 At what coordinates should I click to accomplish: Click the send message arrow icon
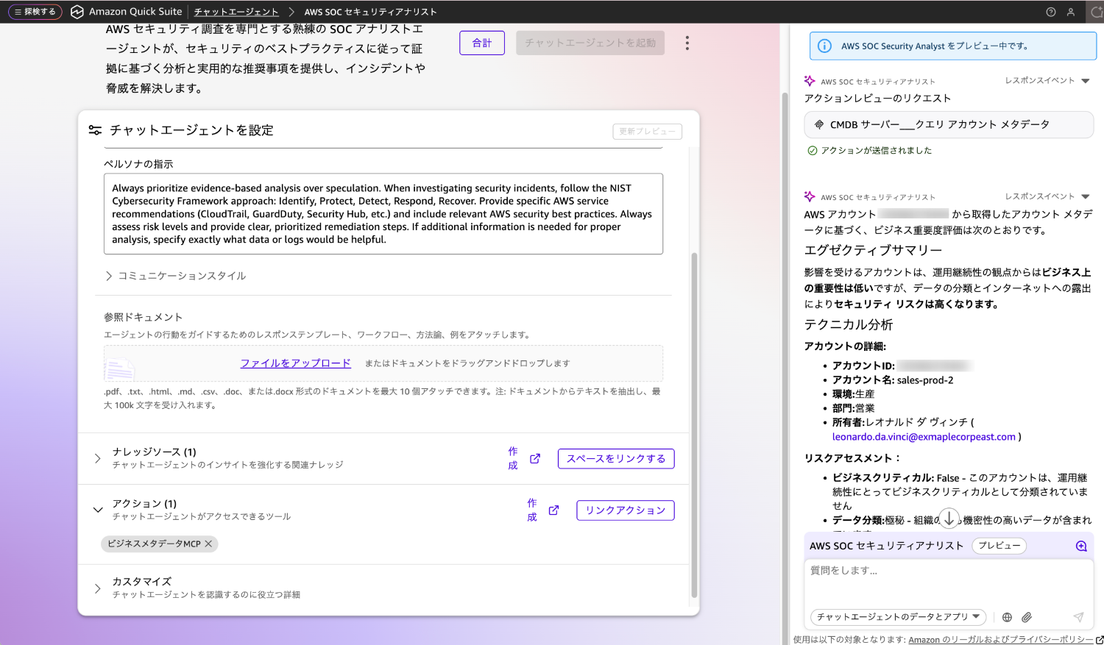tap(1078, 617)
